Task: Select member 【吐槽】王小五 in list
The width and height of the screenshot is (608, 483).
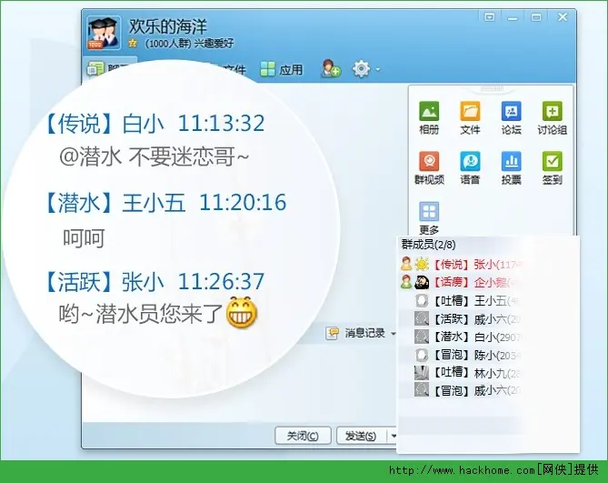Action: [462, 301]
